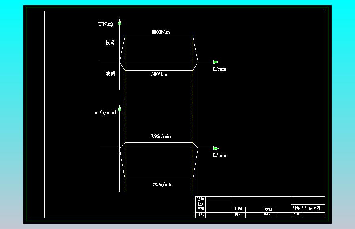The width and height of the screenshot is (355, 229).
Task: Click the 数量 label in title block
Action: 268,210
